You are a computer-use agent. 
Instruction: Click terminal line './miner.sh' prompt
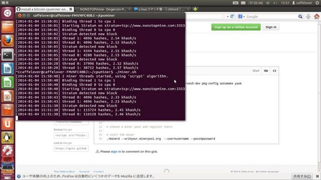(76, 72)
